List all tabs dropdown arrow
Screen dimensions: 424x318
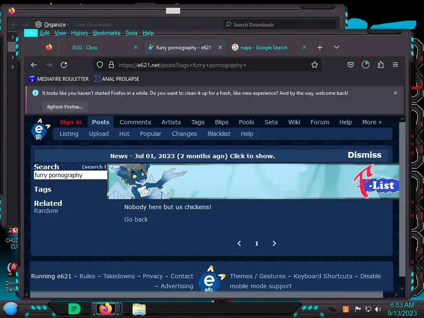pos(336,47)
